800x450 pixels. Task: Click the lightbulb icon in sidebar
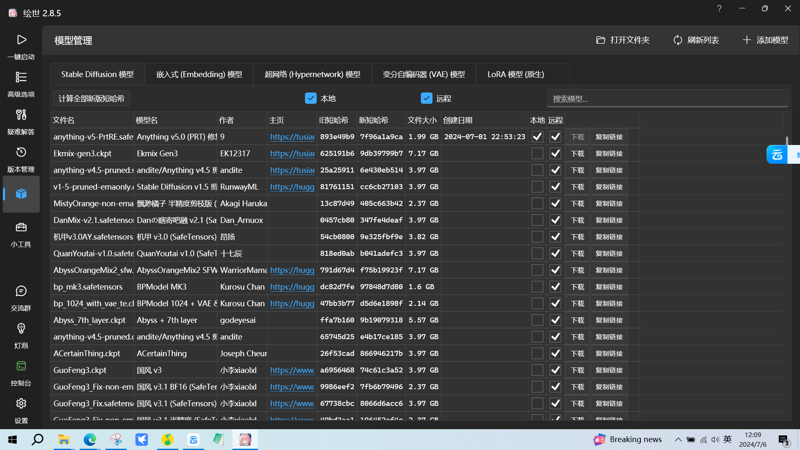pos(21,329)
